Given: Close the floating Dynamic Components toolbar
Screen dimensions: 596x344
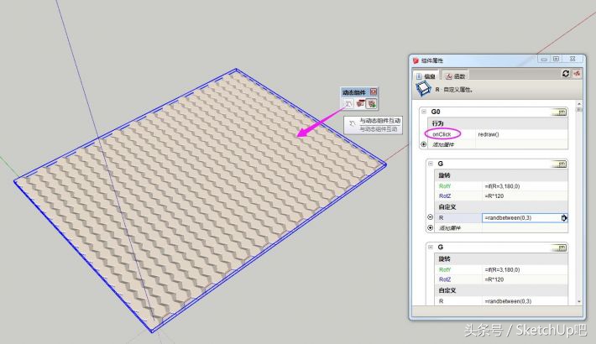Looking at the screenshot, I should tap(374, 91).
